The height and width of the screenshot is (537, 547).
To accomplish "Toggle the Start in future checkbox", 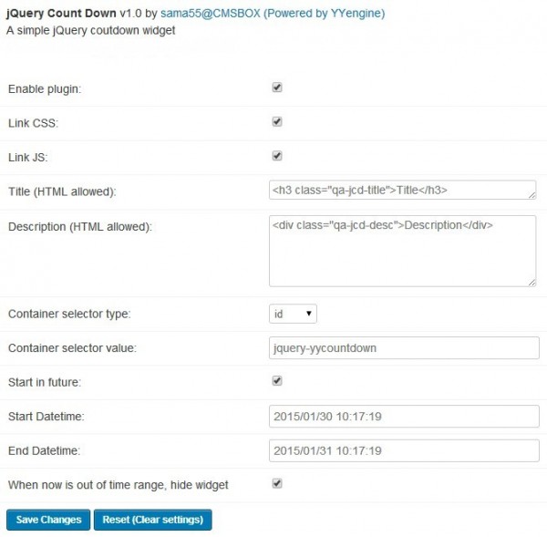I will point(277,380).
